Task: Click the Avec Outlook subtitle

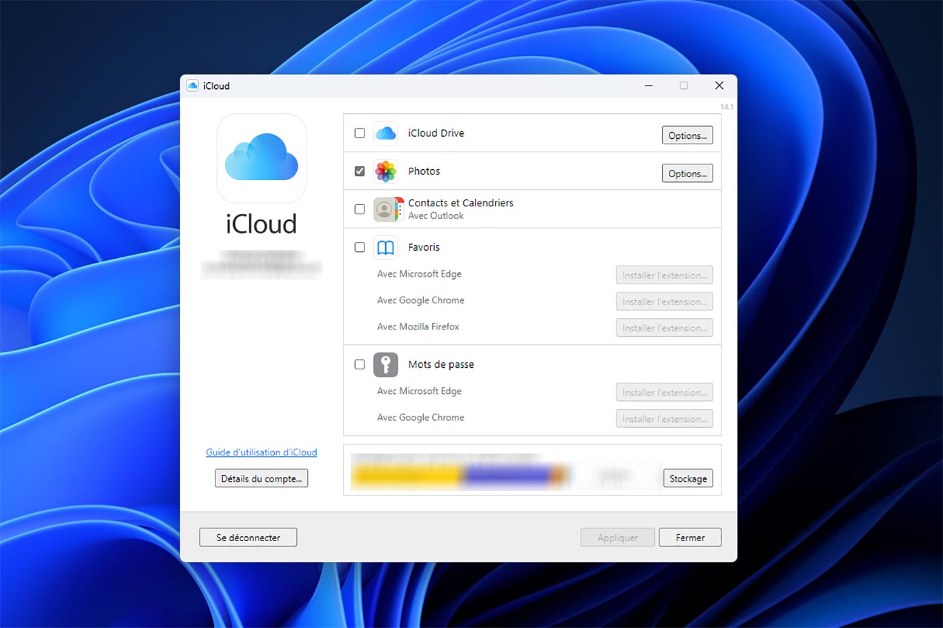Action: click(436, 216)
